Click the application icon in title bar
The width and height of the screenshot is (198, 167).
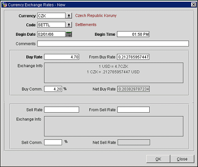(x=5, y=5)
